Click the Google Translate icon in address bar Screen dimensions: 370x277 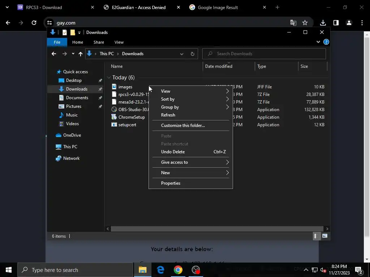tap(293, 23)
